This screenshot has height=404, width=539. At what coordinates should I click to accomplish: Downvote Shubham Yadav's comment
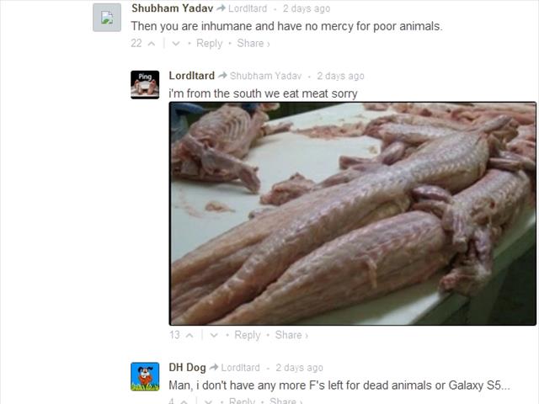176,44
